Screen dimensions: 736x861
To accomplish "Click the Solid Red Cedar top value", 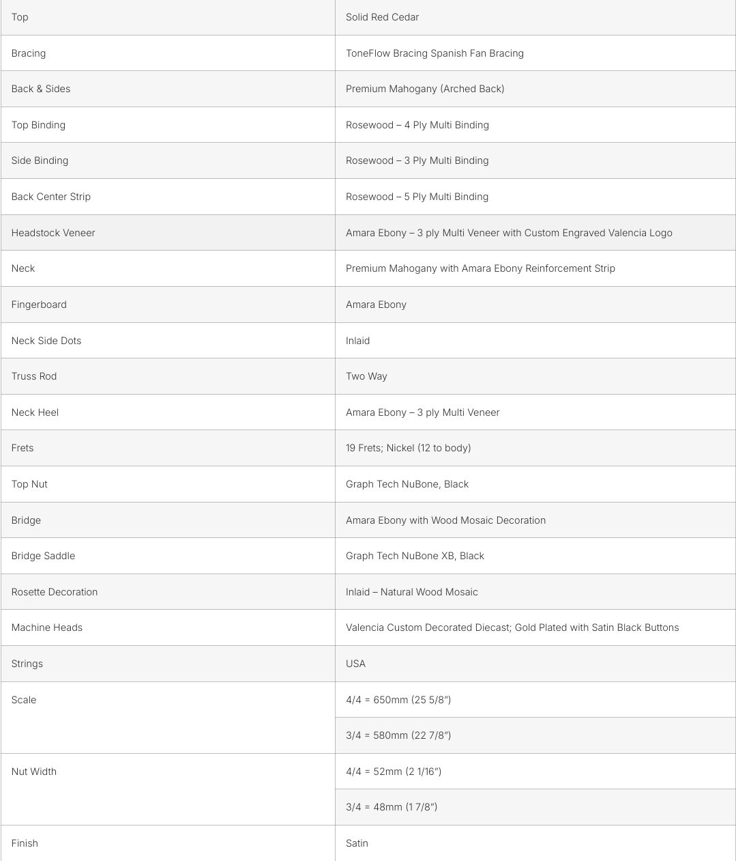I will point(382,17).
